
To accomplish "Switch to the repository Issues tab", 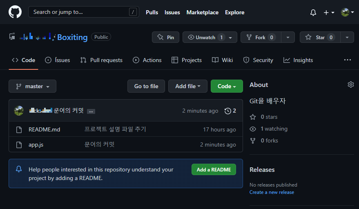I will point(58,60).
